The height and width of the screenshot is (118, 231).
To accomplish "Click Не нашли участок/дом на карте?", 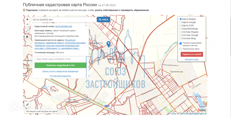I will [42, 111].
